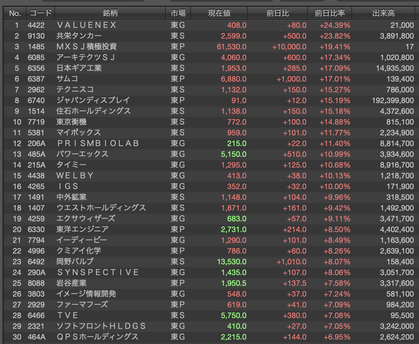This screenshot has height=344, width=419.
Task: Sort by the 前日比 column header
Action: [278, 14]
